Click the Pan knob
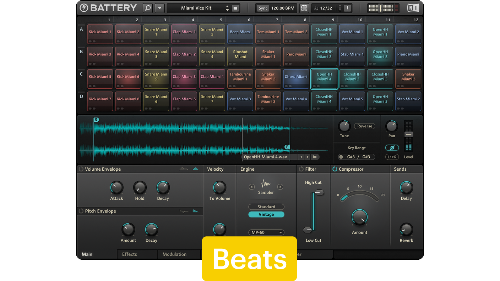This screenshot has width=500, height=281. point(392,126)
